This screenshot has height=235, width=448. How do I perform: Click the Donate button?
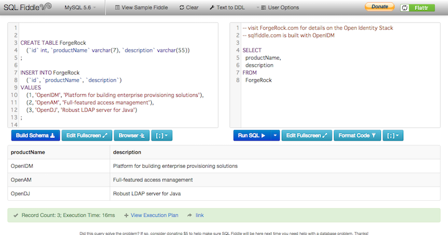(380, 7)
